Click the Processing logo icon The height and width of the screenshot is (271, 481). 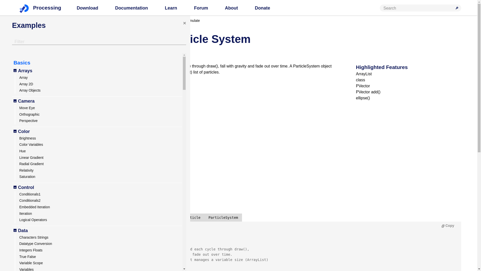(x=24, y=8)
